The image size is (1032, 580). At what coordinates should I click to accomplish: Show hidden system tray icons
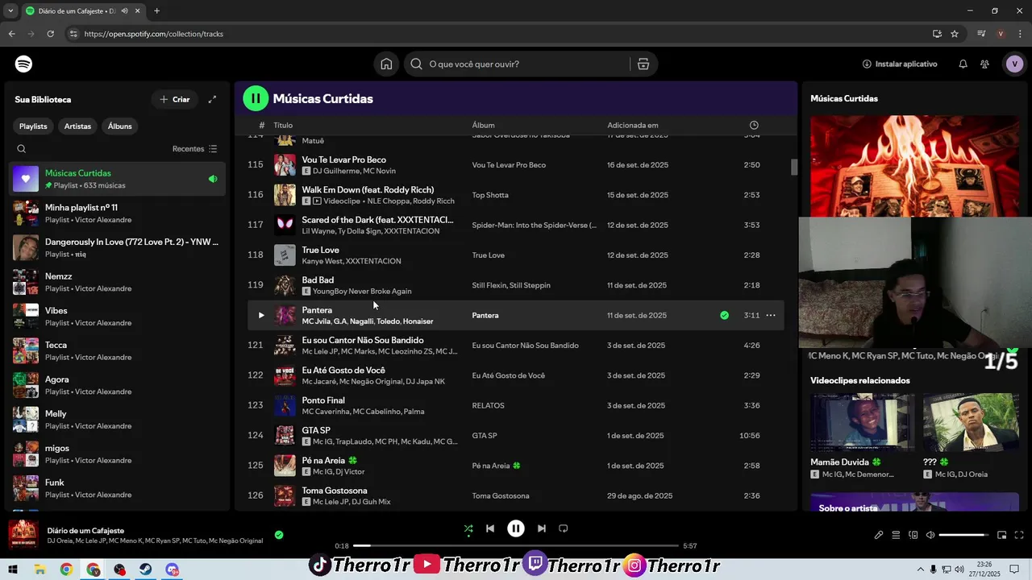click(920, 570)
